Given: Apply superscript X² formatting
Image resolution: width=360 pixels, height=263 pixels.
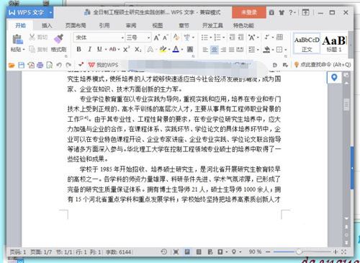Looking at the screenshot, I should click(x=126, y=49).
